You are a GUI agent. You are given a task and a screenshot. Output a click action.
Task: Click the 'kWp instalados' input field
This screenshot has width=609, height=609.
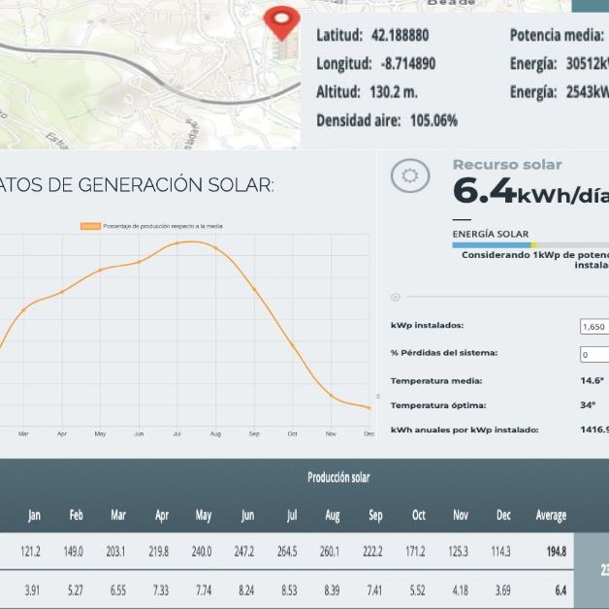pos(594,326)
